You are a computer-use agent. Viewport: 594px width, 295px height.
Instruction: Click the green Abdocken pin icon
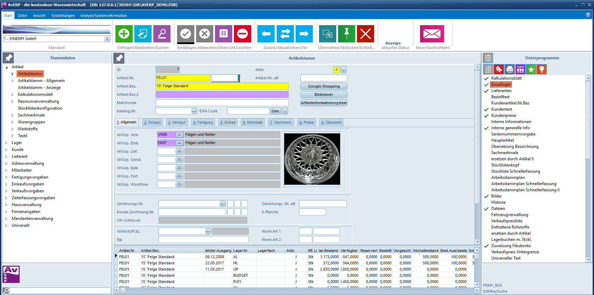point(347,34)
